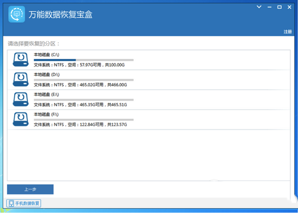Select the 本地磁盘 (E:\) label
The width and height of the screenshot is (298, 213).
click(x=47, y=94)
